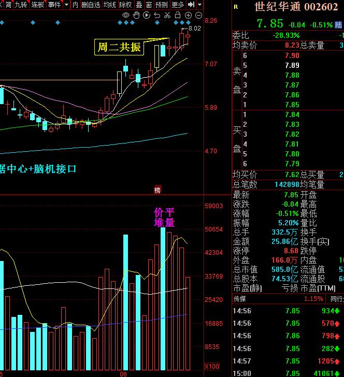
Task: Click the 均卖价 value 8.23
Action: [x=292, y=45]
